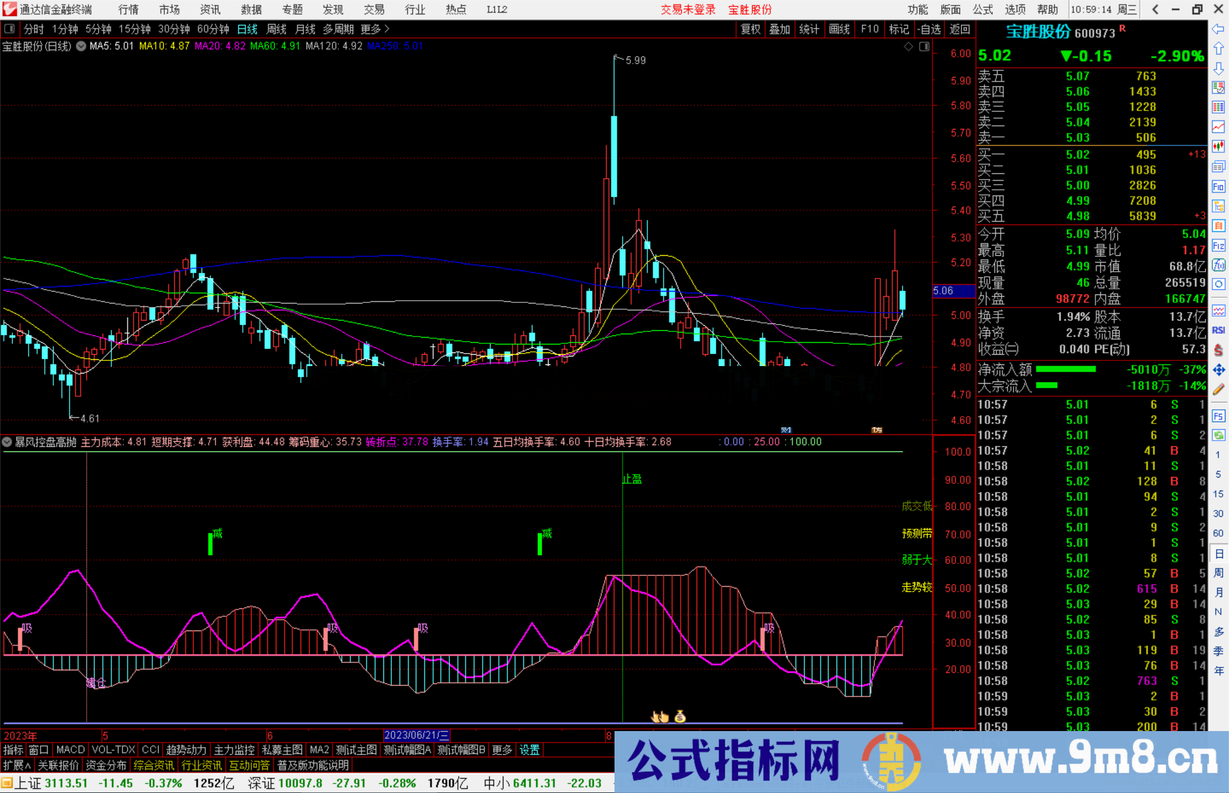This screenshot has height=793, width=1229.
Task: Click the F12 trading icon in sidebar
Action: pos(1218,246)
